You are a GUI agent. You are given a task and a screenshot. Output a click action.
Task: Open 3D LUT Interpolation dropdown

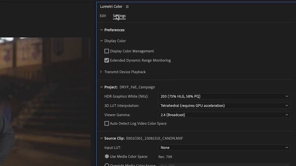click(224, 106)
